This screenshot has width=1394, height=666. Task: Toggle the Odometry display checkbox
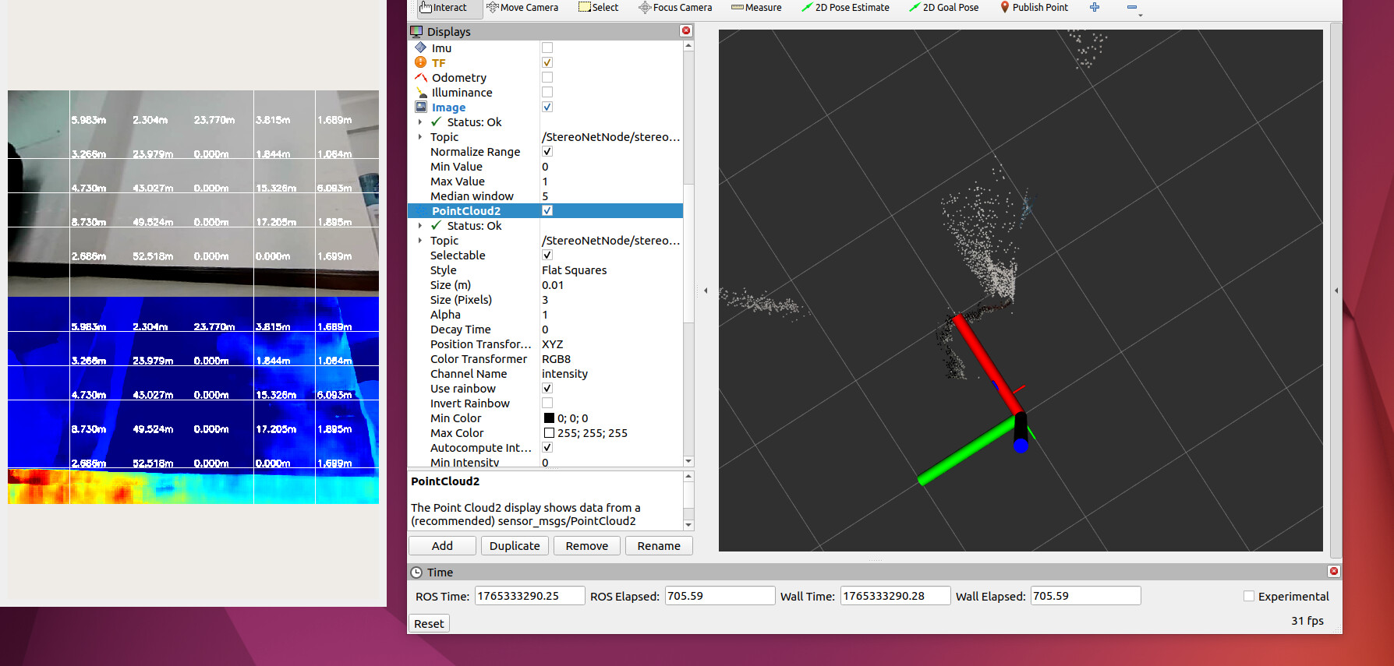point(547,77)
